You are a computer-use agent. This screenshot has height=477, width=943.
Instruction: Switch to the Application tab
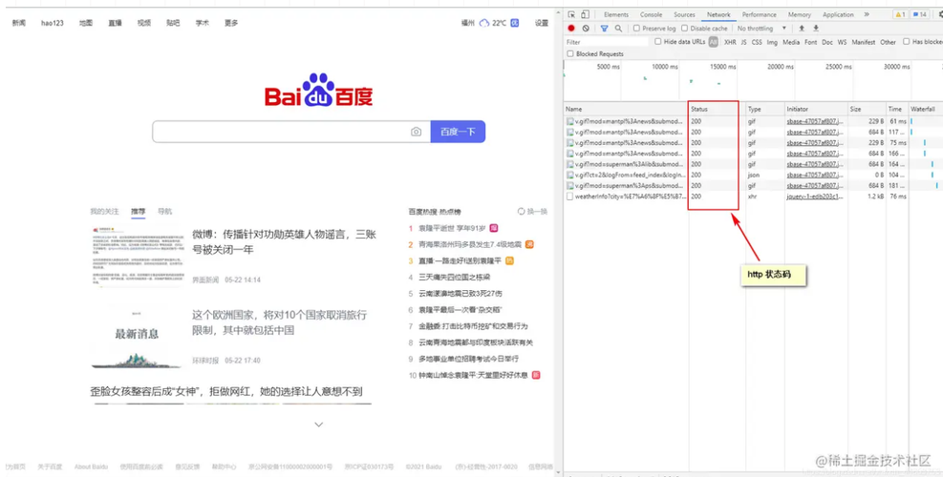point(838,14)
